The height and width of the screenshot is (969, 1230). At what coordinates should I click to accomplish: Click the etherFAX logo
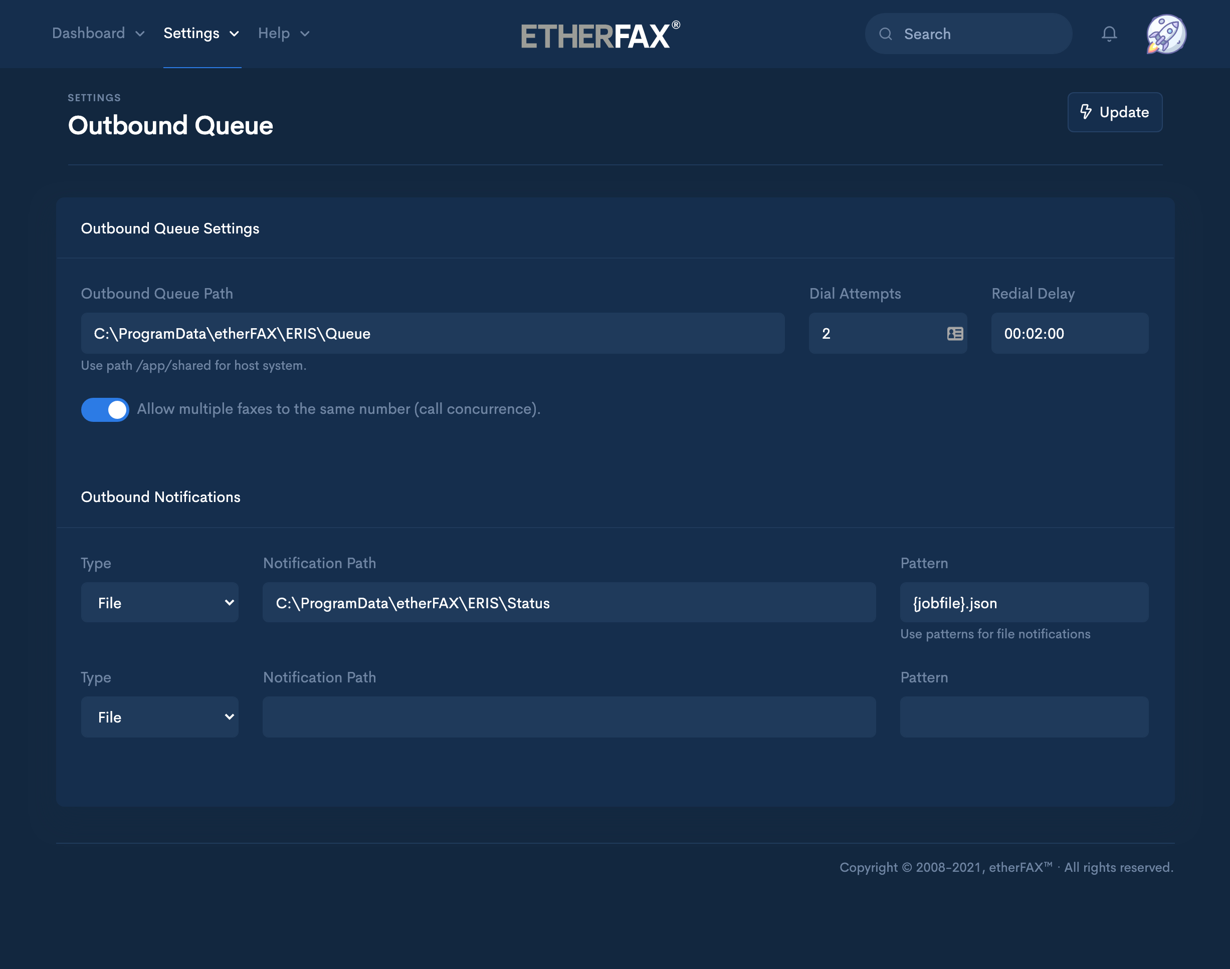[x=599, y=35]
